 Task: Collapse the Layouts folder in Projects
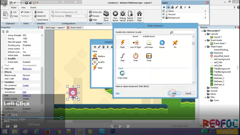[205, 34]
